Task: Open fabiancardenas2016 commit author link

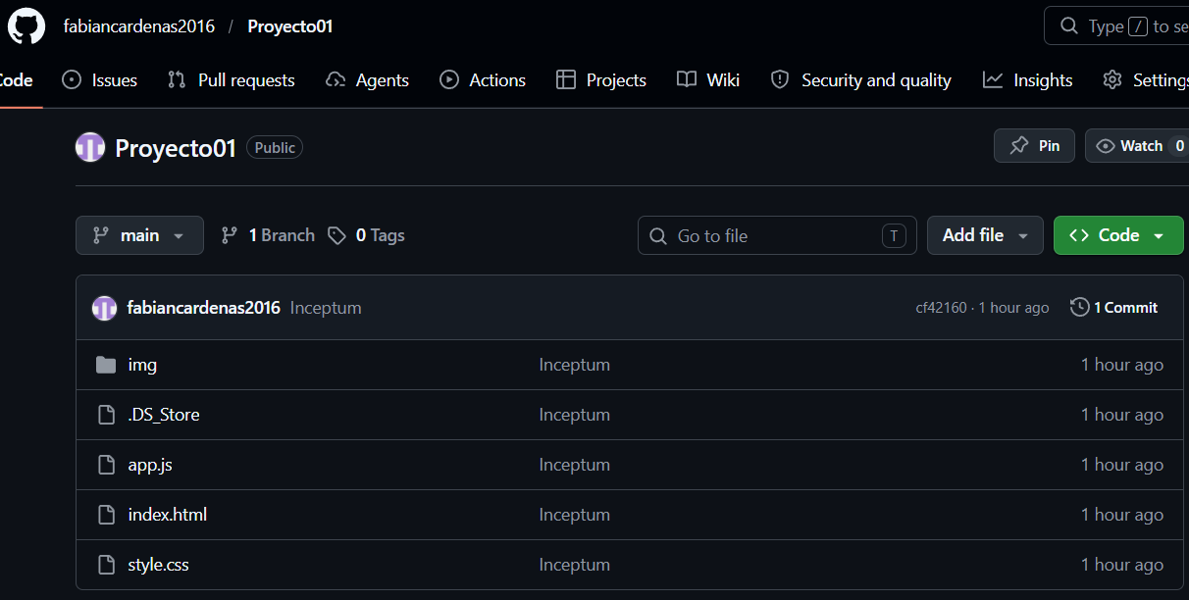Action: [204, 308]
